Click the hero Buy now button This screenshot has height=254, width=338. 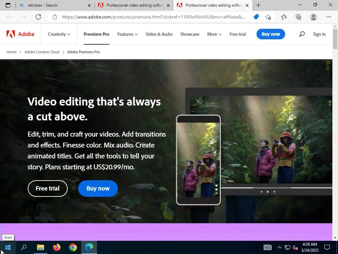click(98, 188)
